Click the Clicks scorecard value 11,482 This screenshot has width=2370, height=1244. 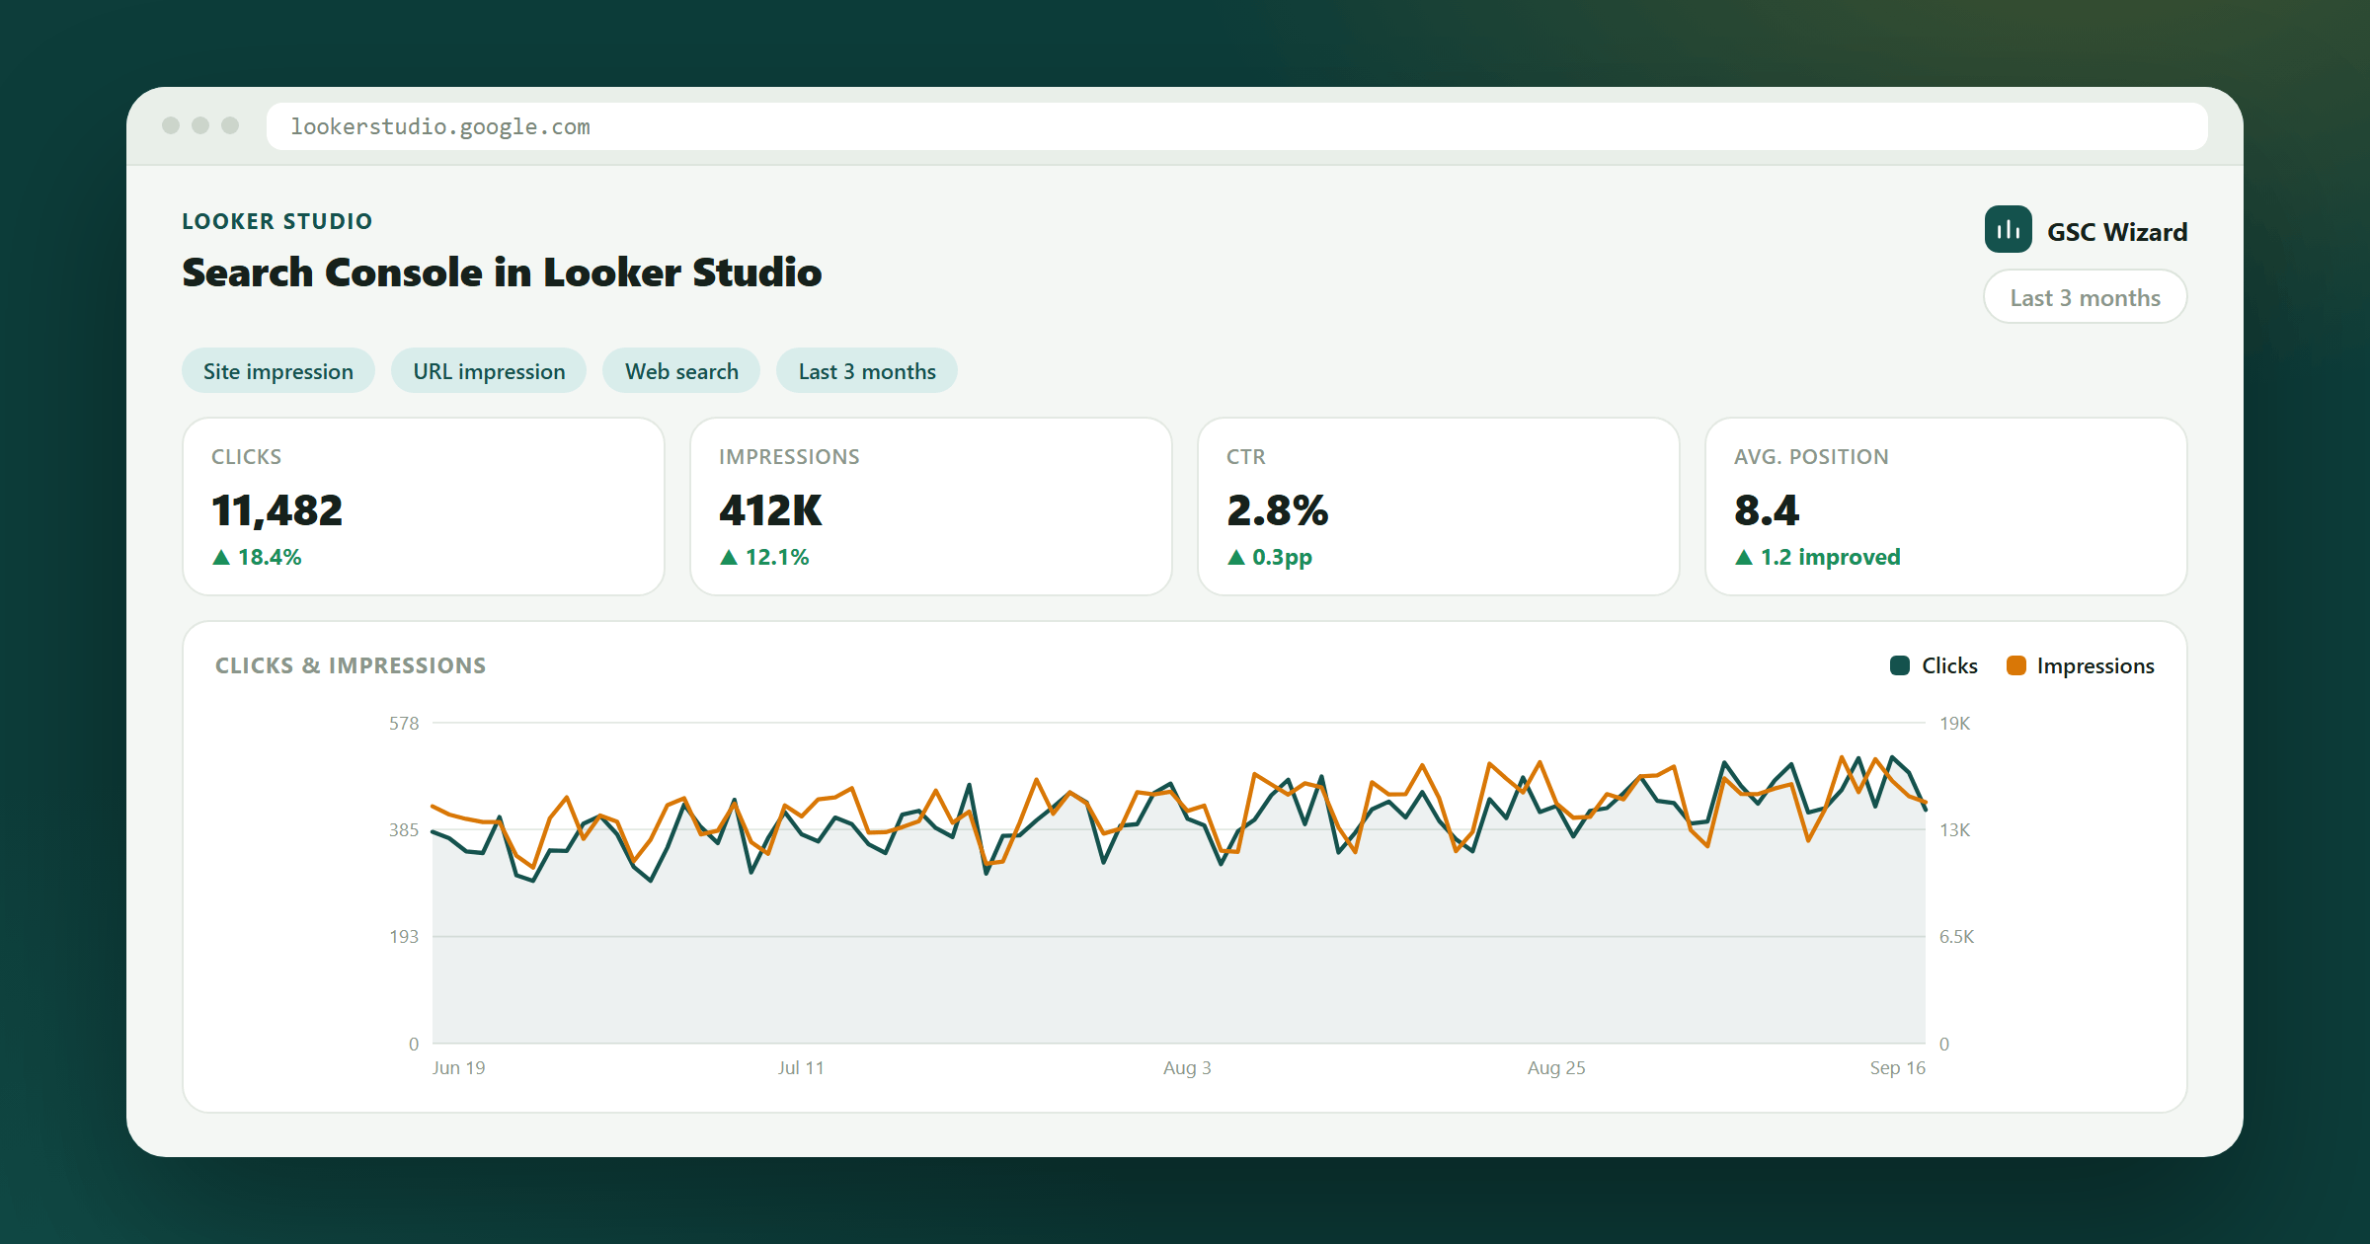coord(276,510)
